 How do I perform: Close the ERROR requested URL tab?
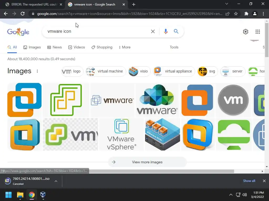point(61,4)
